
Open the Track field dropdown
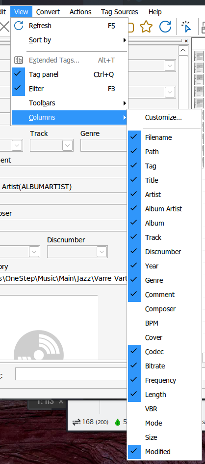(68, 145)
